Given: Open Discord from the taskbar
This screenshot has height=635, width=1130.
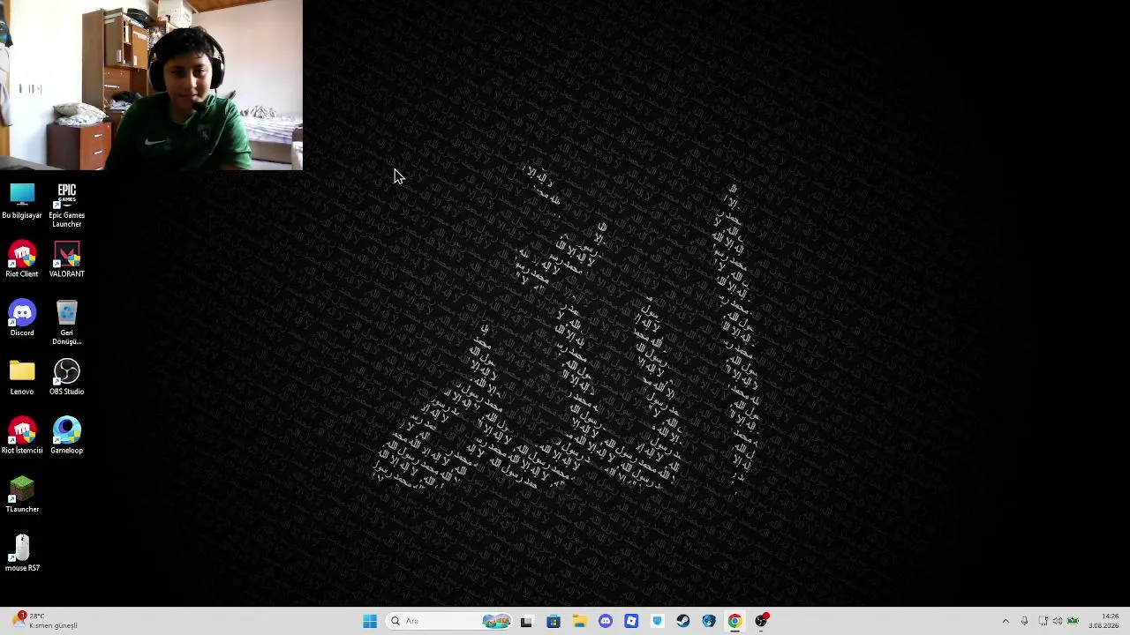Looking at the screenshot, I should pos(606,621).
